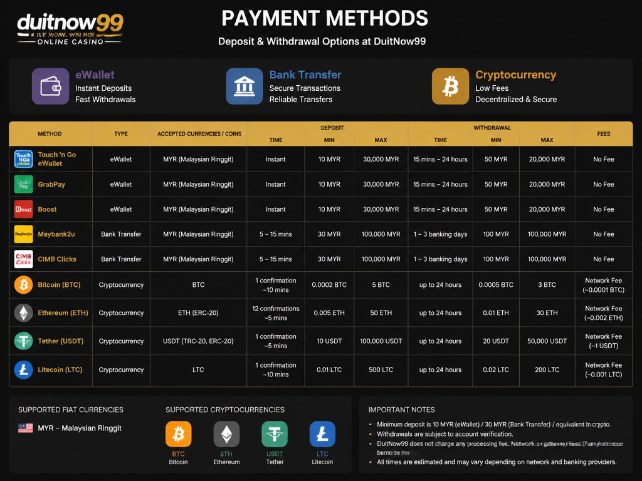Click the duitnow99 online casino logo

(70, 29)
